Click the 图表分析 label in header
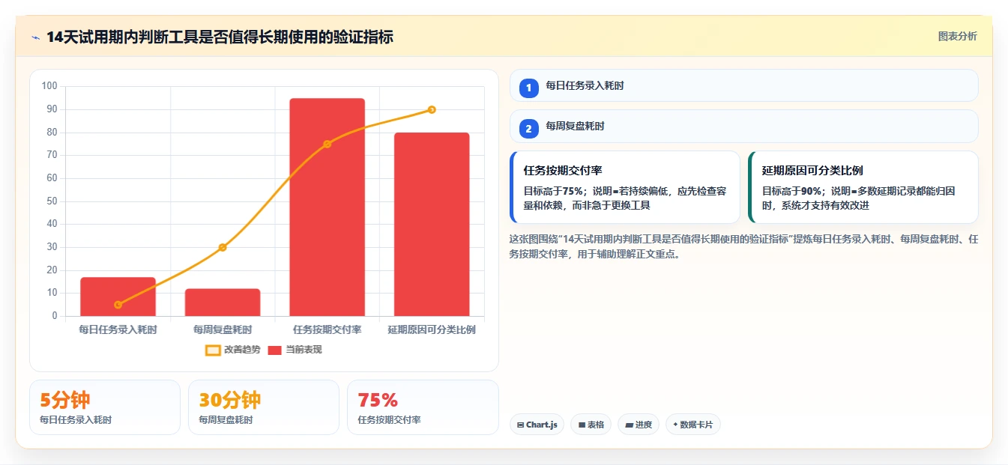The height and width of the screenshot is (465, 1008). [958, 36]
